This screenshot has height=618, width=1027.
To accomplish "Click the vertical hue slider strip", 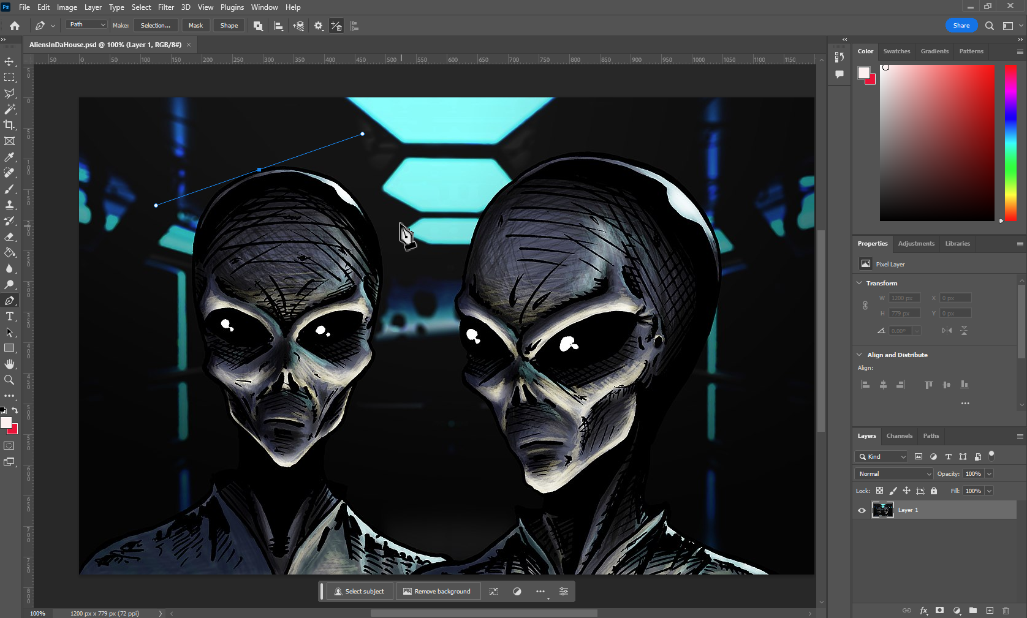I will pyautogui.click(x=1010, y=143).
